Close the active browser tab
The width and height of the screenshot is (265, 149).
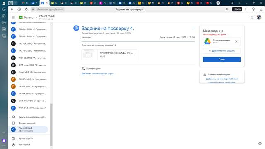(x=47, y=3)
